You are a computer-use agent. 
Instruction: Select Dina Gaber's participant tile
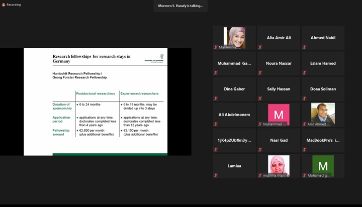point(234,89)
